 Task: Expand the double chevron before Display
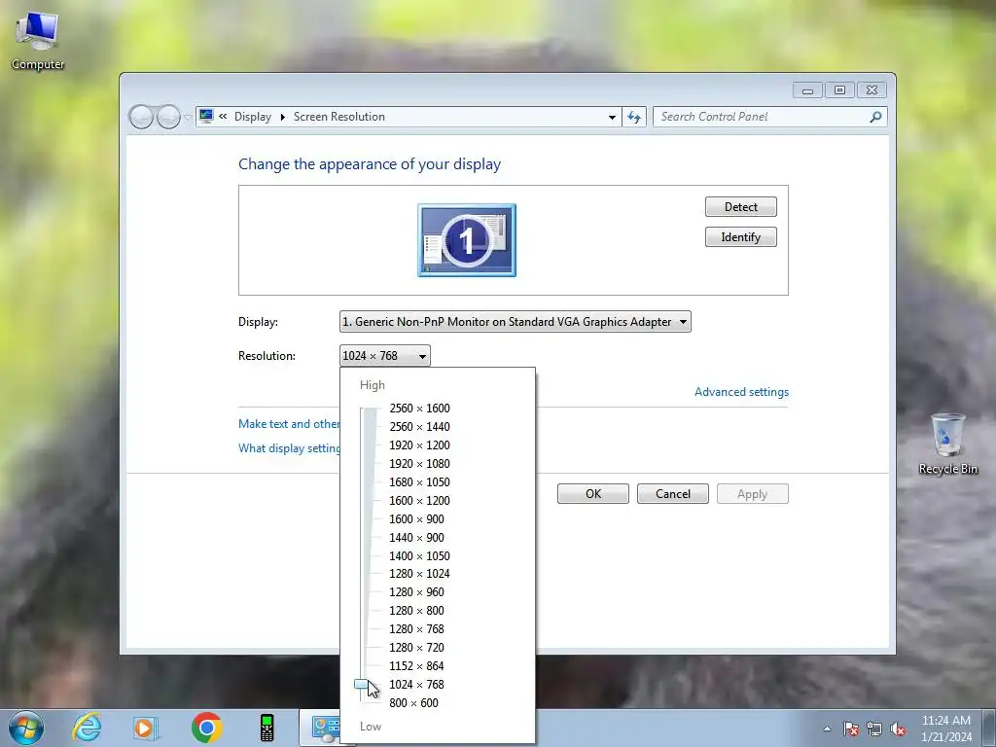click(x=223, y=117)
